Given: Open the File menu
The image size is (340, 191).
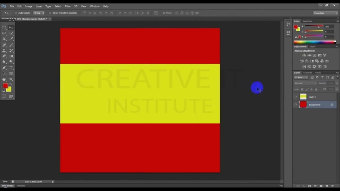Looking at the screenshot, I should (12, 6).
